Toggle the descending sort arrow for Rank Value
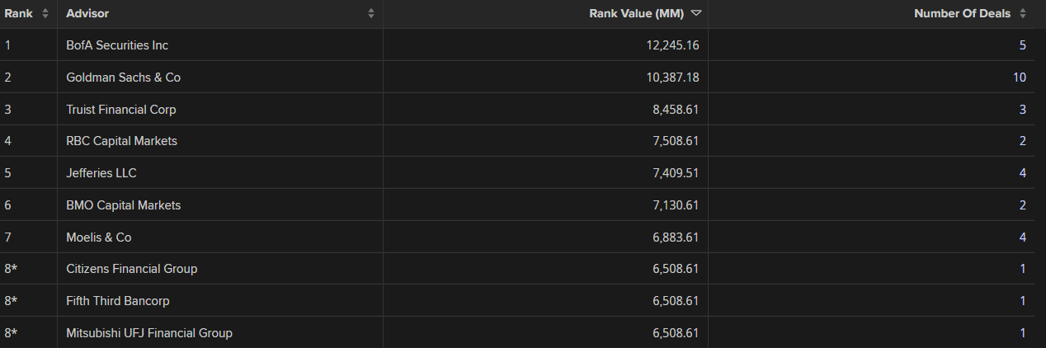Viewport: 1046px width, 348px height. [696, 13]
